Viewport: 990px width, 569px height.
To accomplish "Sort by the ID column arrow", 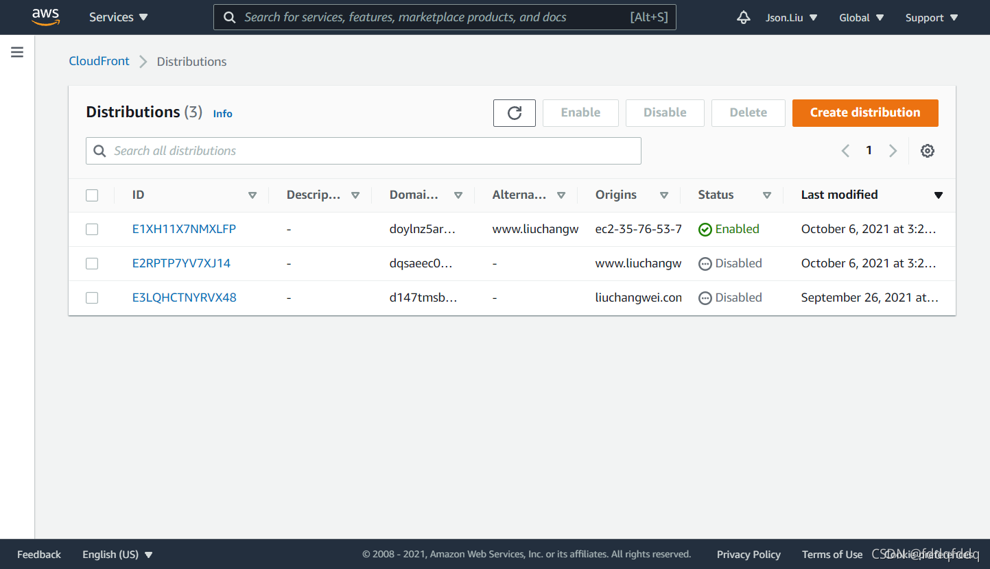I will pos(252,195).
